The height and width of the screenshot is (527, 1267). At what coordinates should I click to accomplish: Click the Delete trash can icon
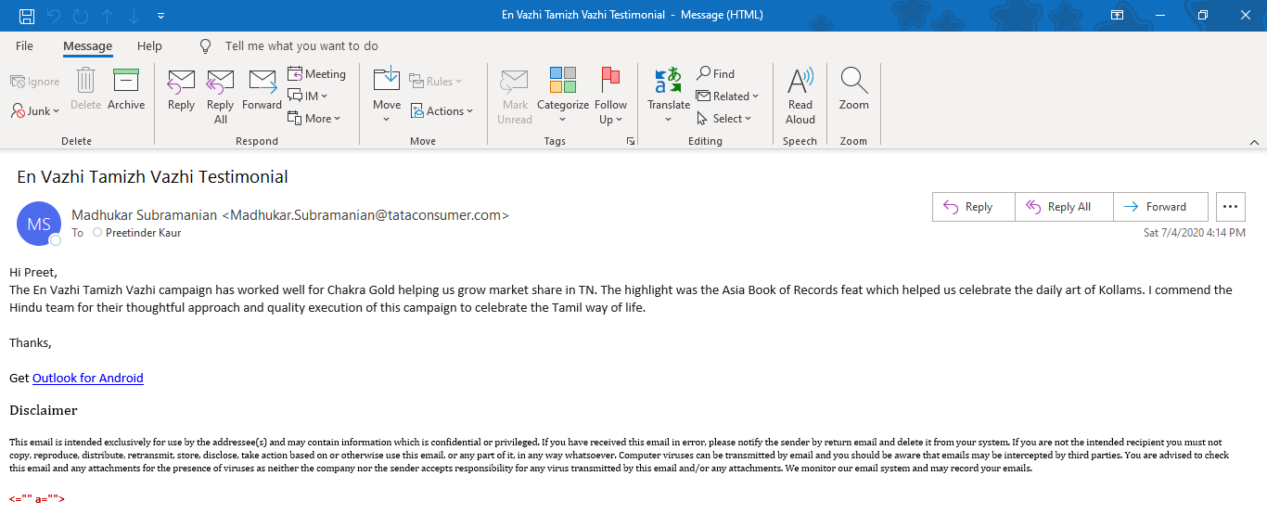85,89
